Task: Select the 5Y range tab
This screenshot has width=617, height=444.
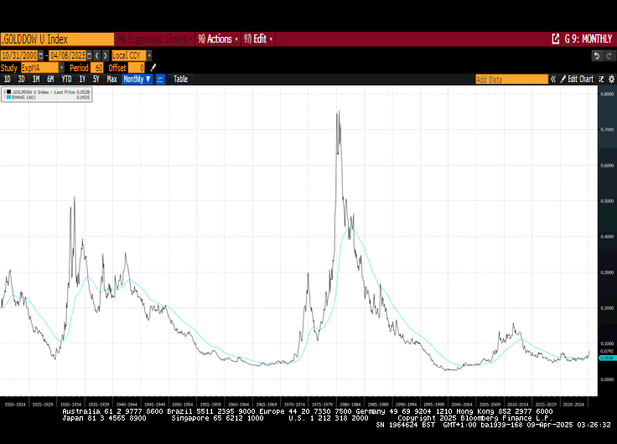Action: pyautogui.click(x=96, y=79)
